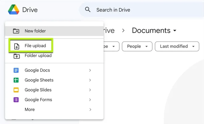Click the green Google Sheets icon
This screenshot has width=204, height=124.
(16, 80)
